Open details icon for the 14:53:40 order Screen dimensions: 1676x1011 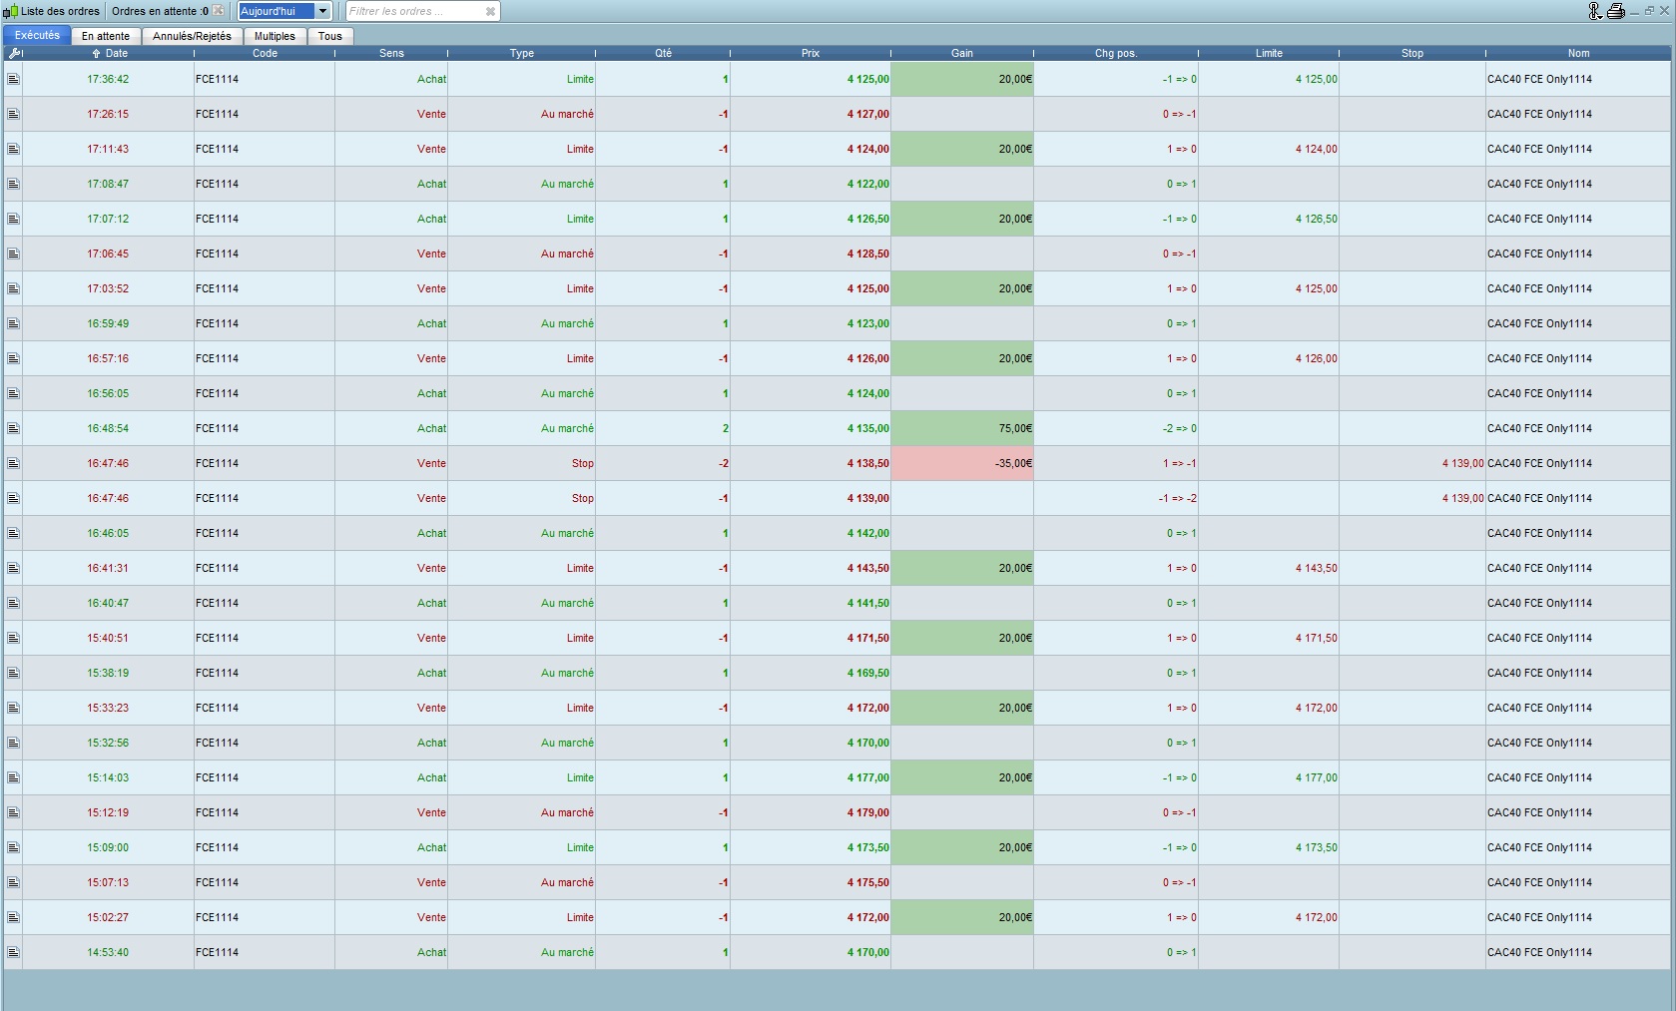[x=13, y=952]
